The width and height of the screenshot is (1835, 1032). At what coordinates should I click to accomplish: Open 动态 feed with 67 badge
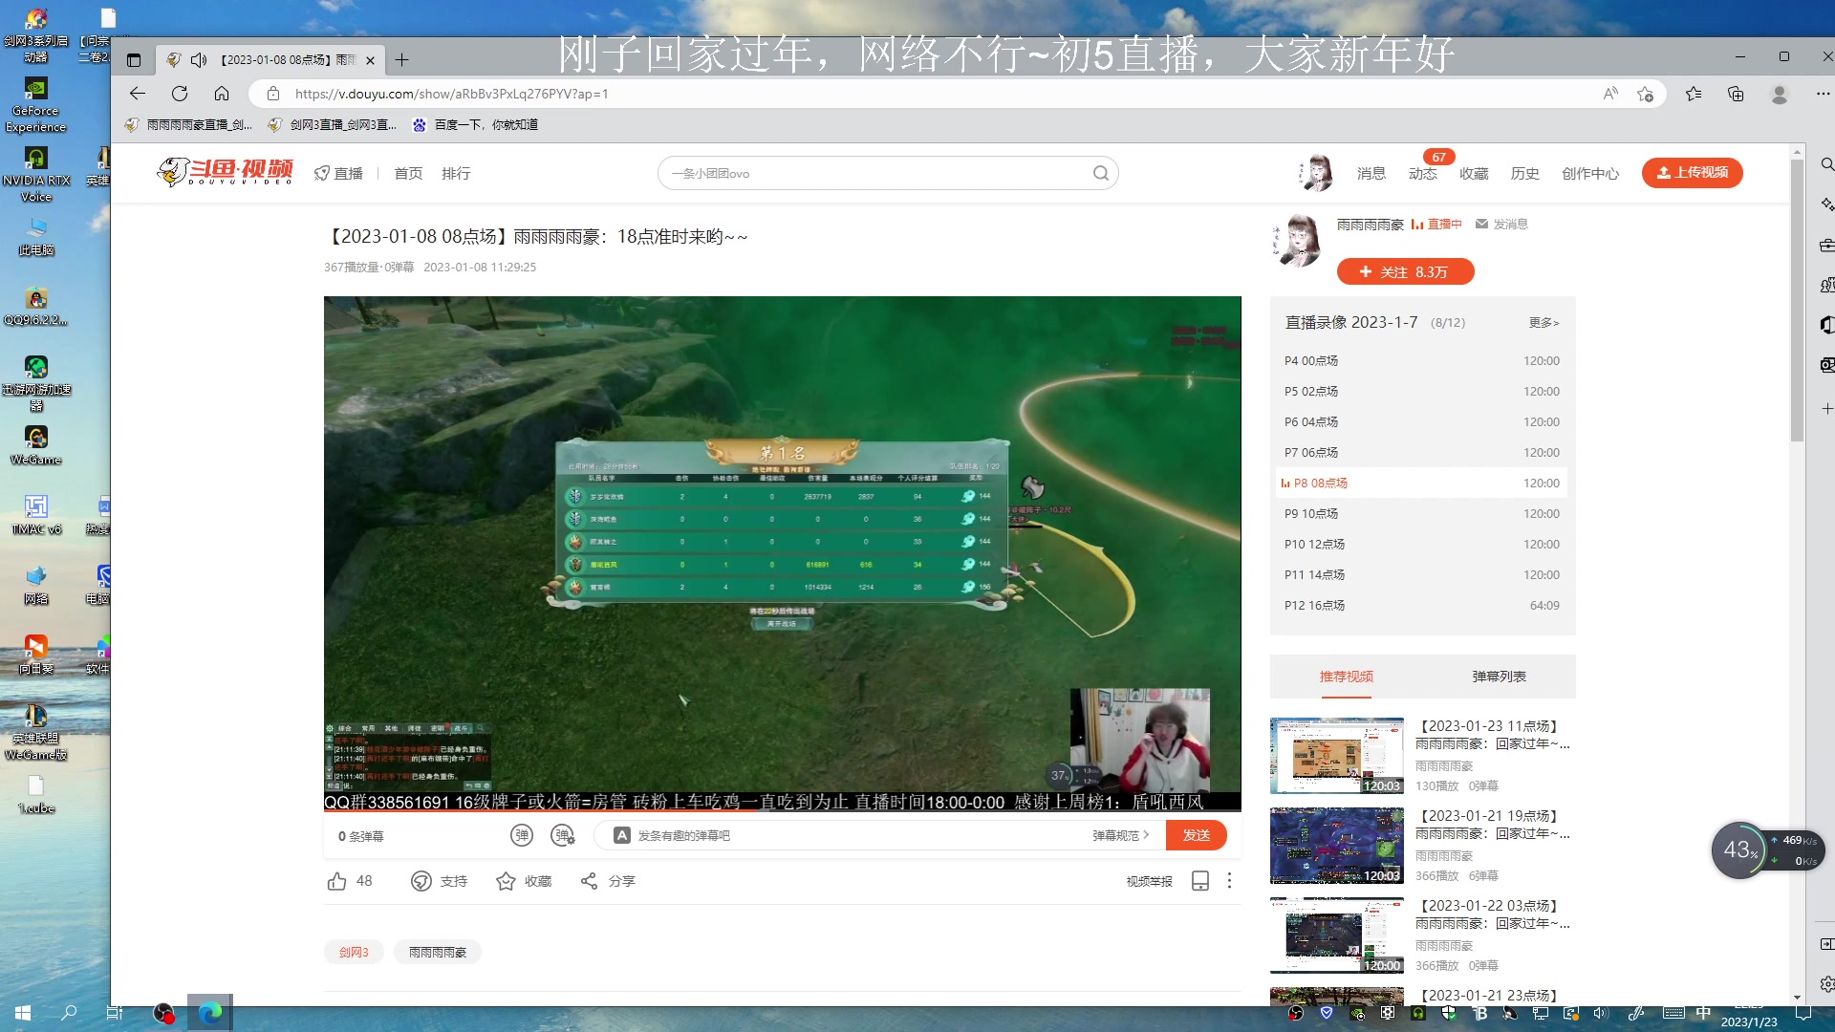pyautogui.click(x=1423, y=173)
